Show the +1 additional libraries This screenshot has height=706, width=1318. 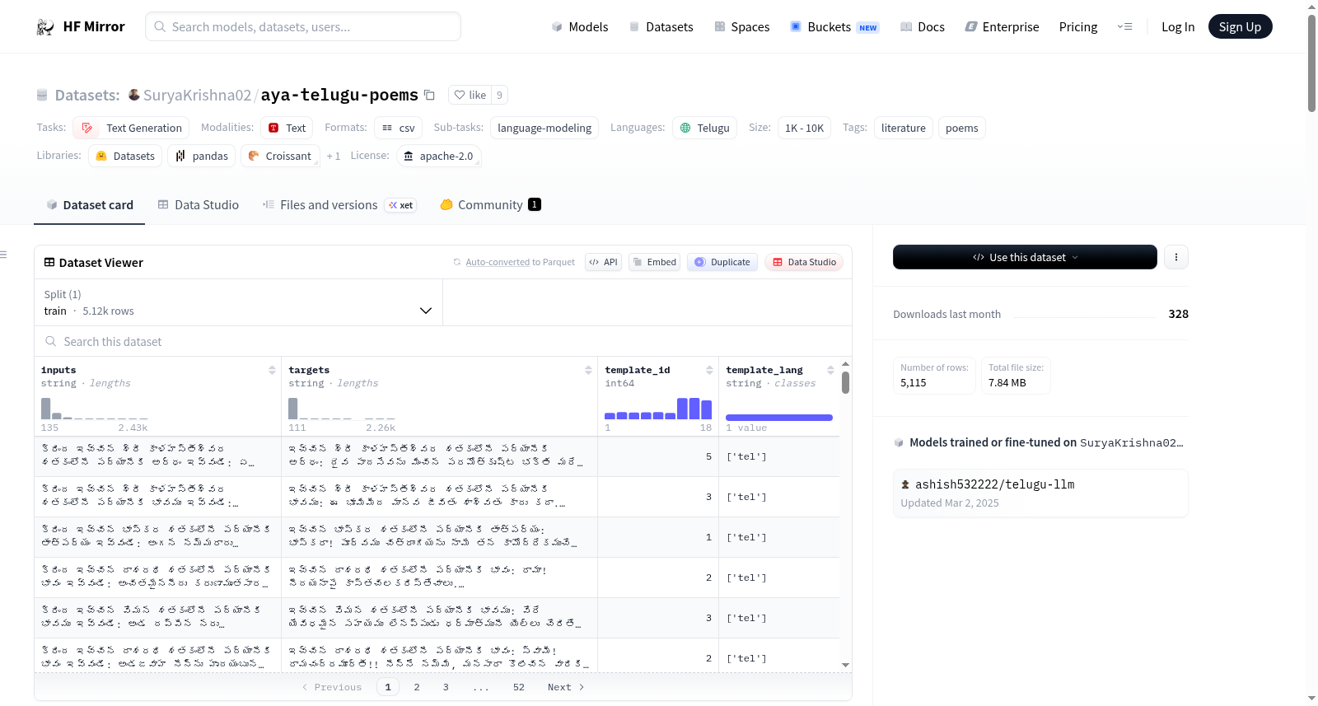click(334, 156)
